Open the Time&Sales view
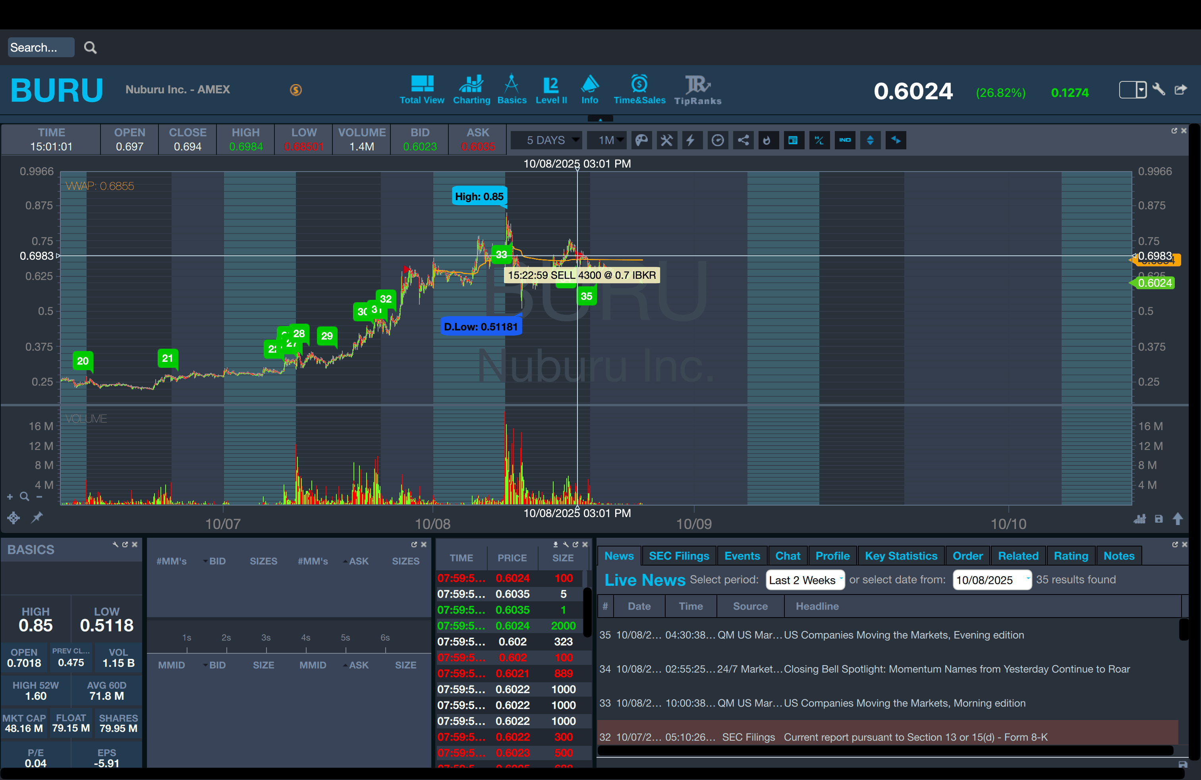1201x780 pixels. pyautogui.click(x=639, y=90)
